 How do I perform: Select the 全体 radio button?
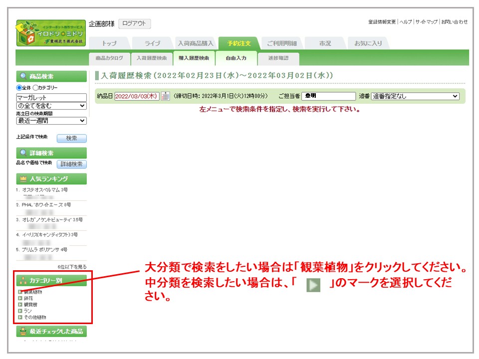pos(19,88)
